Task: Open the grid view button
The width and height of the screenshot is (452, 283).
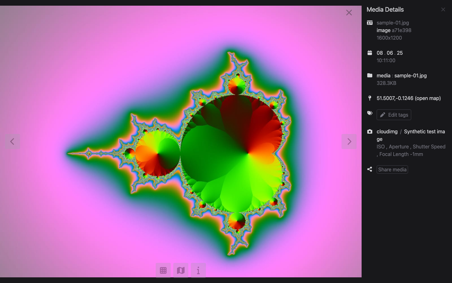Action: [x=163, y=270]
